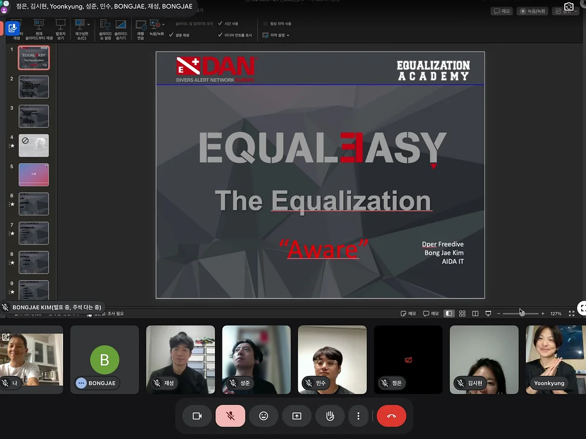Click 현재 슬라이드부터 재생 play from current slide
Image resolution: width=586 pixels, height=439 pixels.
coord(39,30)
